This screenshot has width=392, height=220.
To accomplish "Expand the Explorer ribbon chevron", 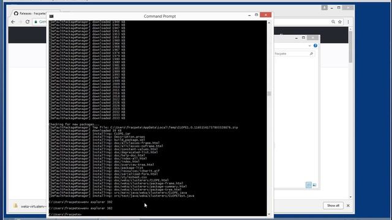I will pos(310,46).
